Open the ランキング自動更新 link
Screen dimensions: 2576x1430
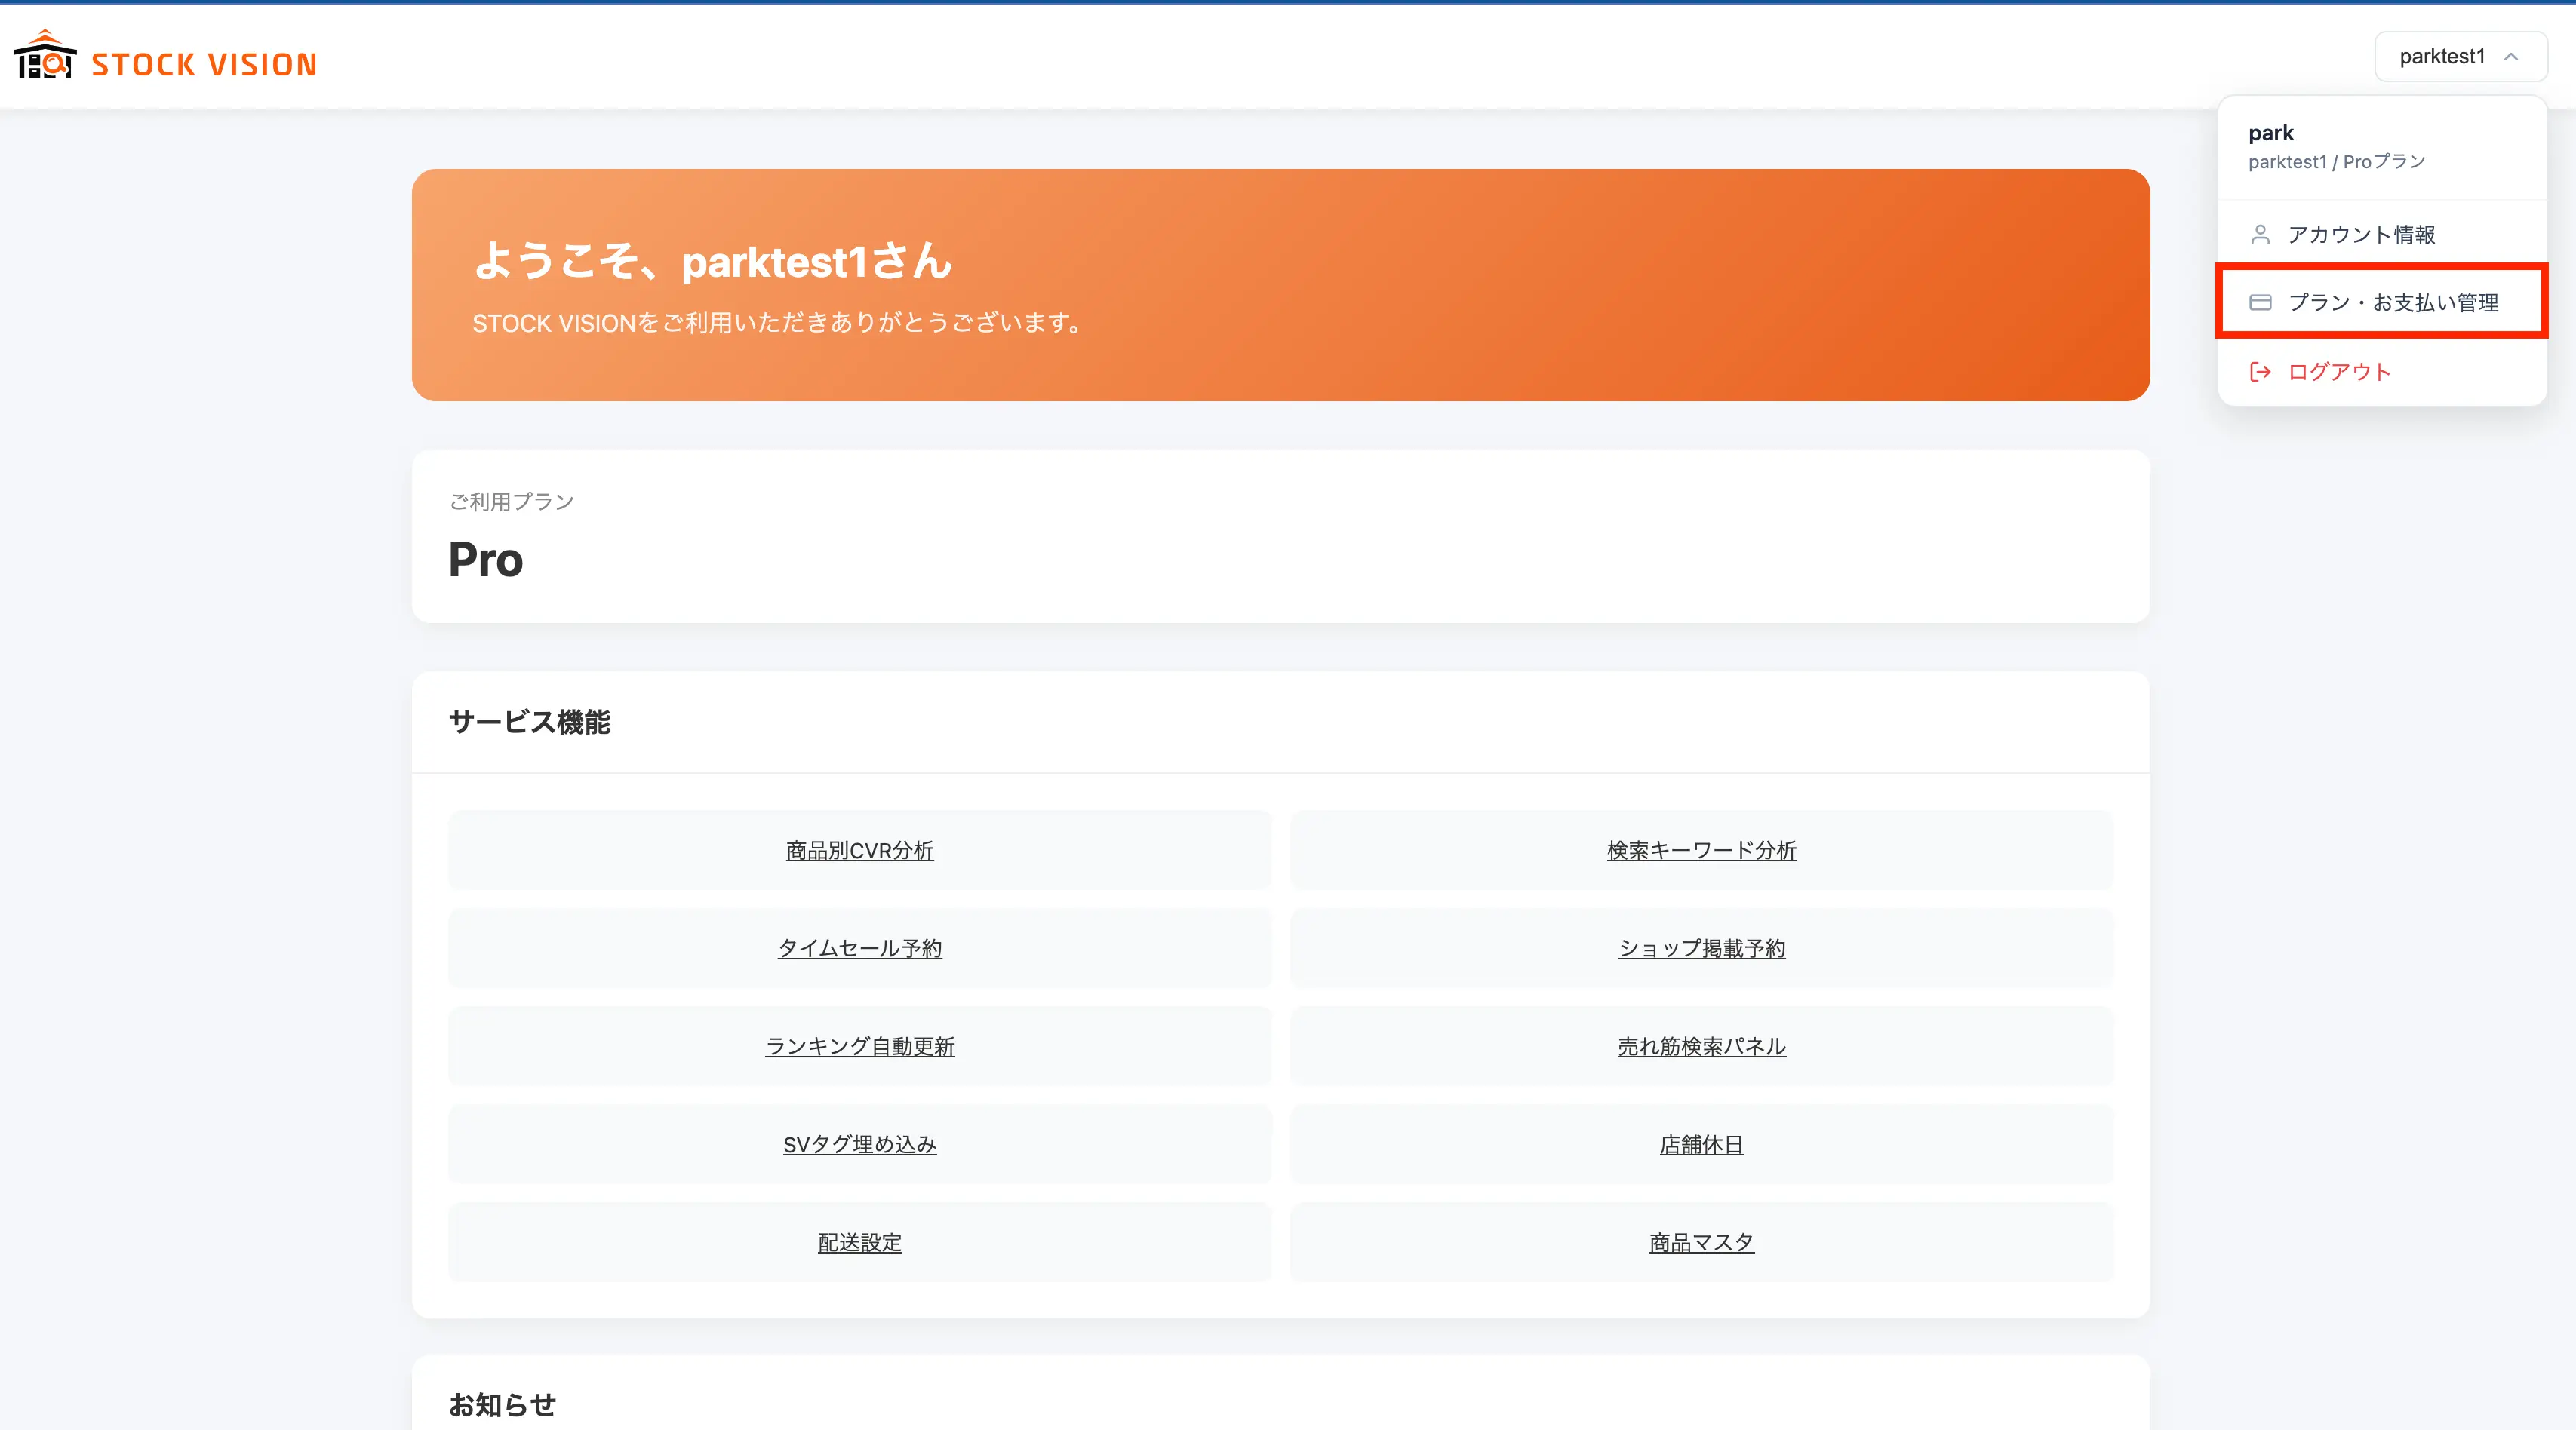point(860,1046)
